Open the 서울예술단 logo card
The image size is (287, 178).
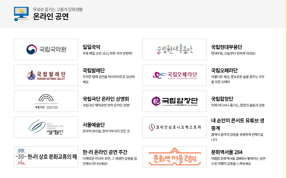pyautogui.click(x=46, y=127)
